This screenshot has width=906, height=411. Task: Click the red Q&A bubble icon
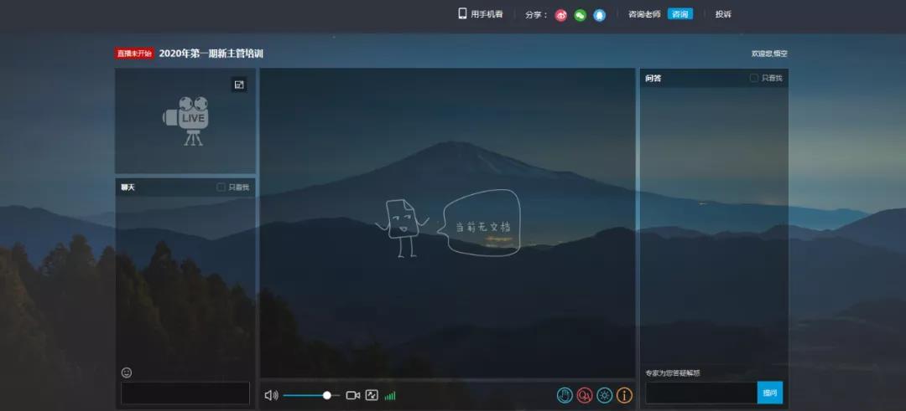coord(585,395)
